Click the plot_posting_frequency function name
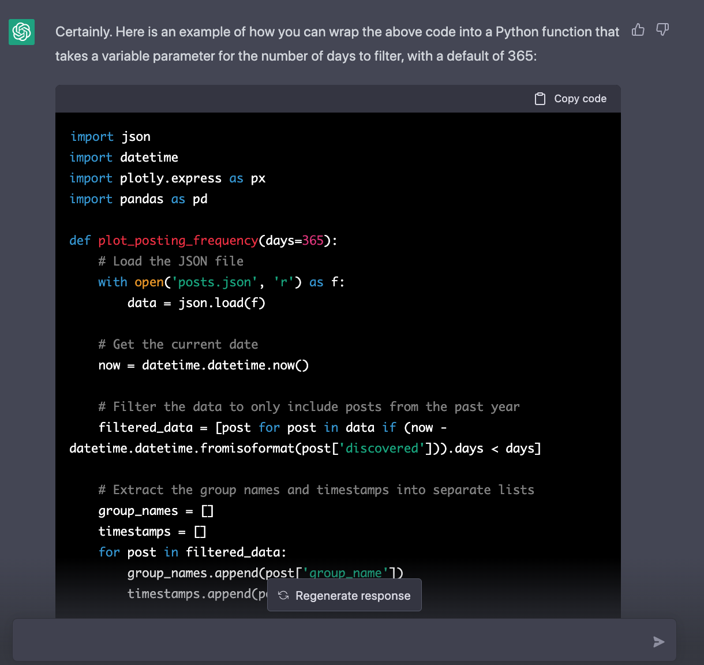Screen dimensions: 704x665 (178, 241)
